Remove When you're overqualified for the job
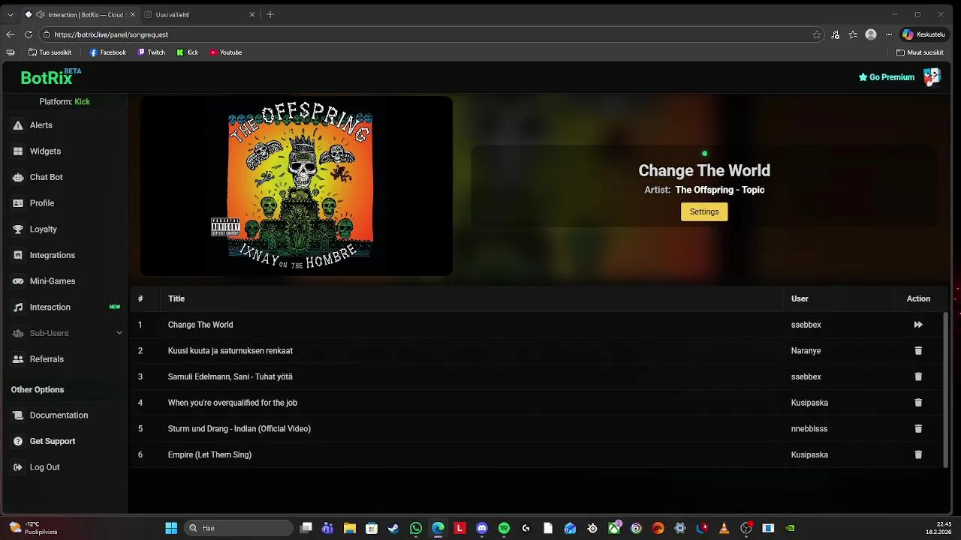 coord(917,403)
